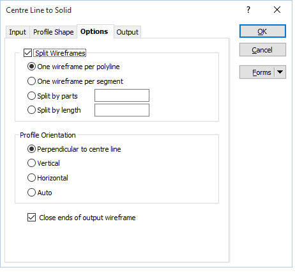Click the Split by parts input field
Screen dimensions: 295x272
tap(122, 95)
